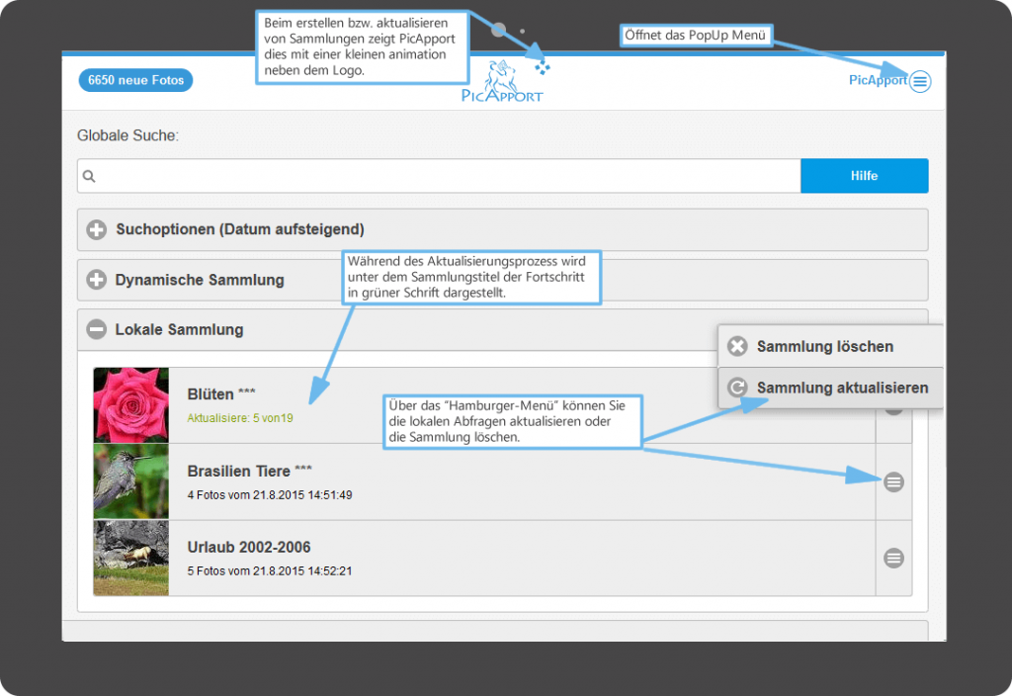Open the PicApport hamburger popup menu
This screenshot has height=696, width=1012.
920,81
